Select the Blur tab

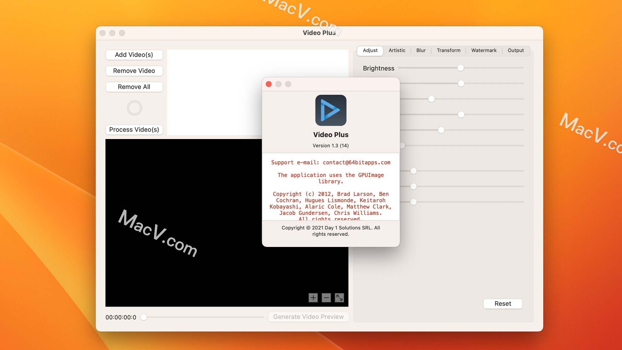coord(421,51)
